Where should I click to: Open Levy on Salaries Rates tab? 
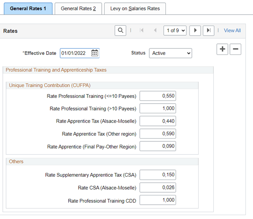[135, 9]
